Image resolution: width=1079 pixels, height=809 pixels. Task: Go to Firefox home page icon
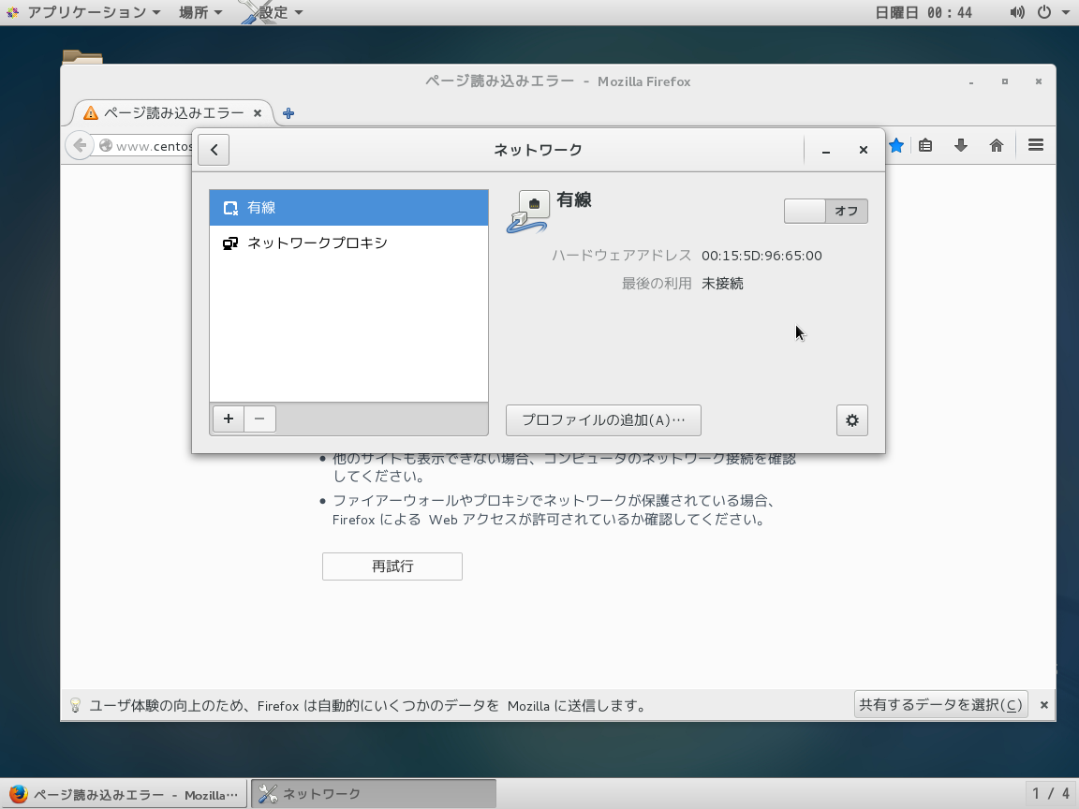997,145
